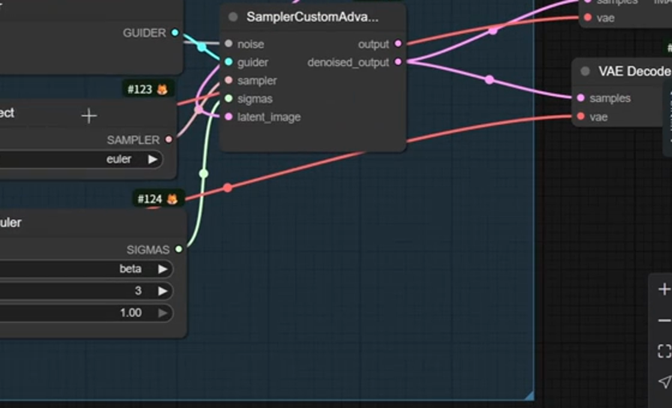Image resolution: width=672 pixels, height=408 pixels.
Task: Click the fox icon on the #123 badge
Action: [x=163, y=89]
